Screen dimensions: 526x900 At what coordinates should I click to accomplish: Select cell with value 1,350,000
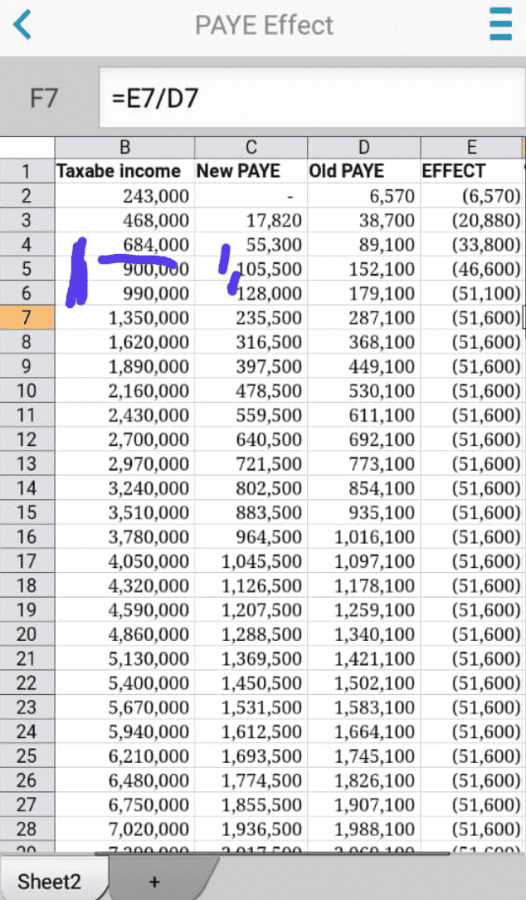[124, 317]
